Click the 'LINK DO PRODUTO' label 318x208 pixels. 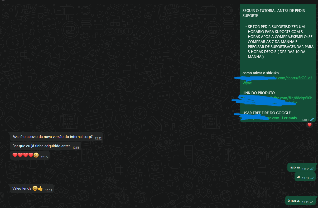click(x=259, y=93)
